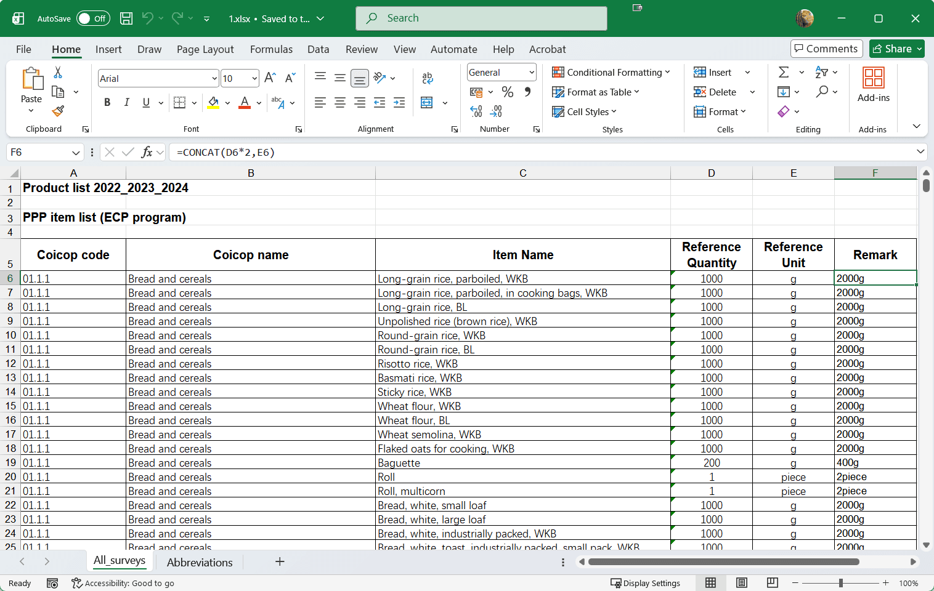The height and width of the screenshot is (591, 934).
Task: Click the Merge & Center icon
Action: pos(427,102)
